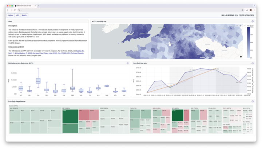Viewport: 262px width, 149px height.
Task: Expand the tab search dropdown arrow
Action: (x=254, y=6)
